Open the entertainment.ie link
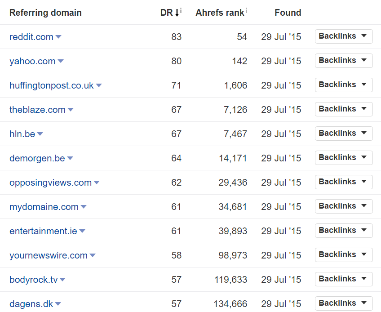Viewport: 381px width, 312px height. click(43, 231)
